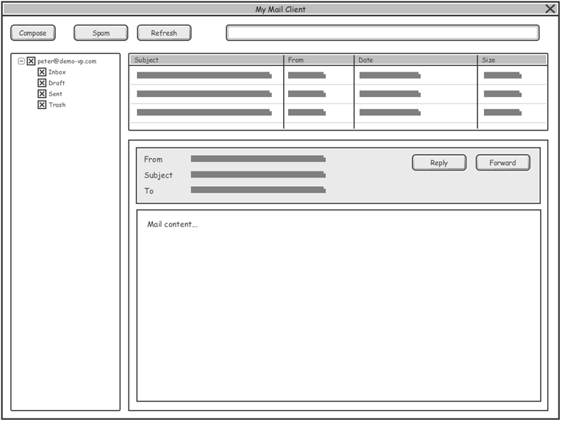Open the Inbox folder label
Viewport: 562px width, 422px height.
(x=57, y=72)
